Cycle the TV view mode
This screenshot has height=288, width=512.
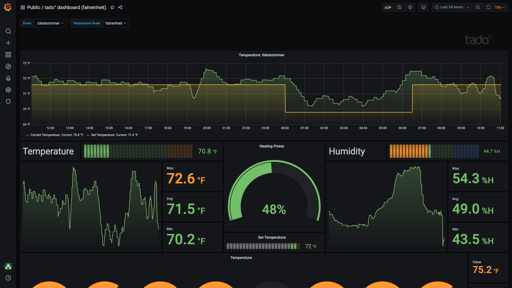pyautogui.click(x=423, y=7)
